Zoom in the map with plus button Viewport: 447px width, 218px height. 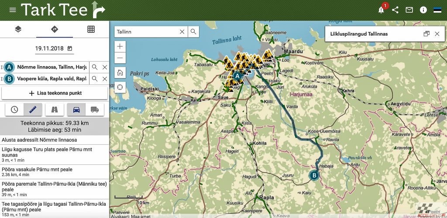tap(120, 46)
